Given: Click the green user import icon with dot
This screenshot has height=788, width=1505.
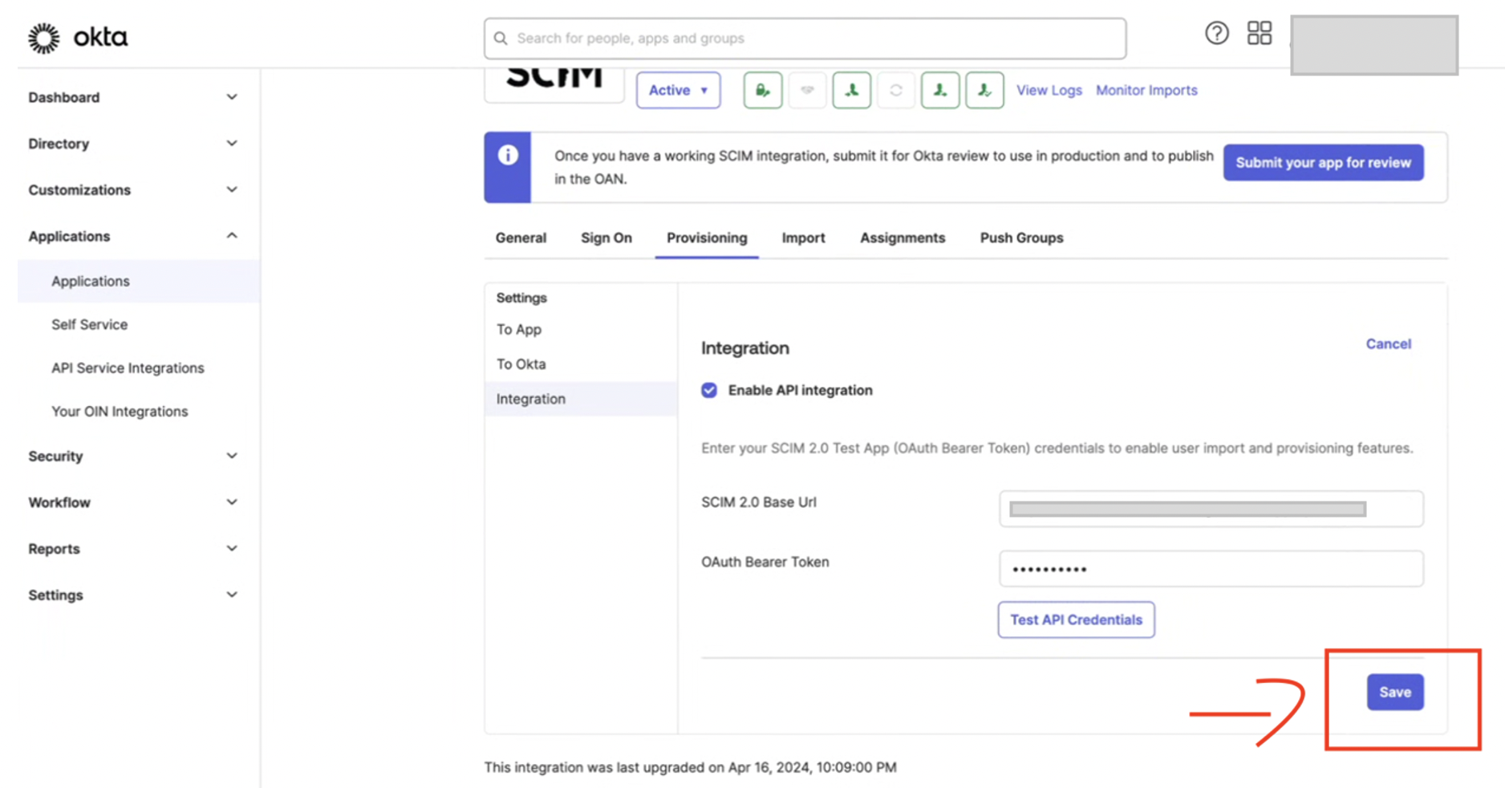Looking at the screenshot, I should pos(940,90).
